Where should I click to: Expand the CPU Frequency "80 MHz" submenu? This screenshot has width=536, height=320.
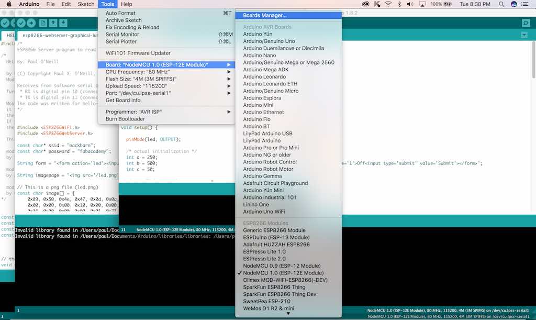tap(166, 72)
